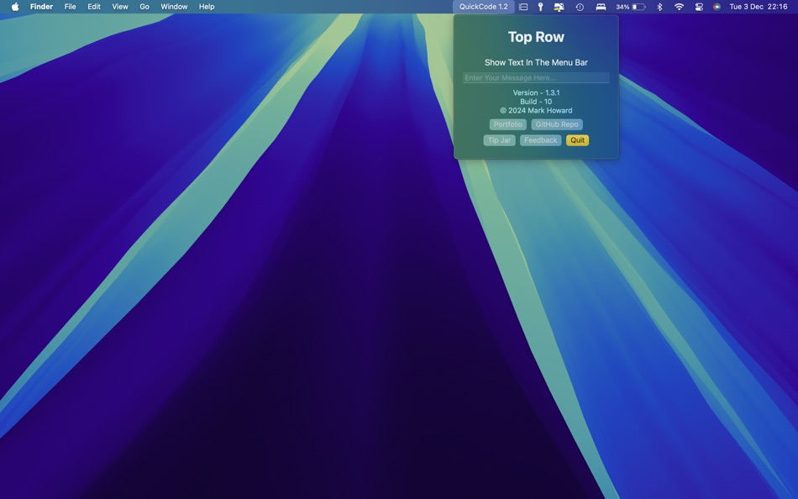798x499 pixels.
Task: Open the View menu
Action: pos(120,7)
